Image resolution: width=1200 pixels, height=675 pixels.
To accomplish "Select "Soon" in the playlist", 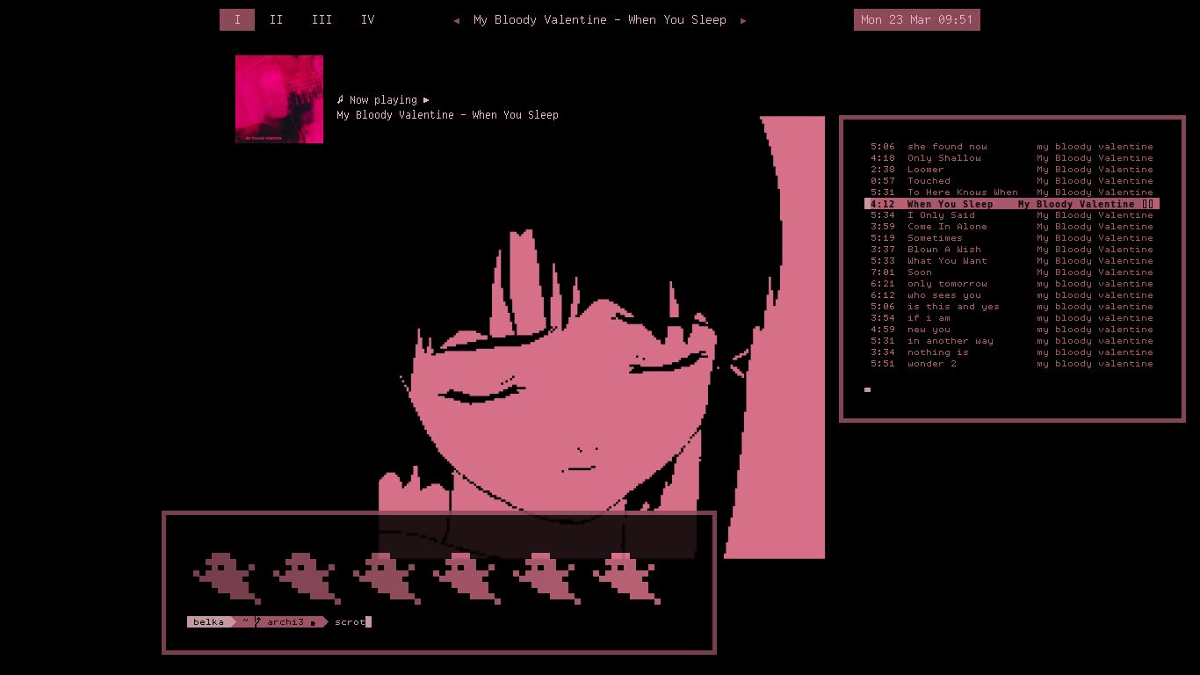I will pos(919,272).
